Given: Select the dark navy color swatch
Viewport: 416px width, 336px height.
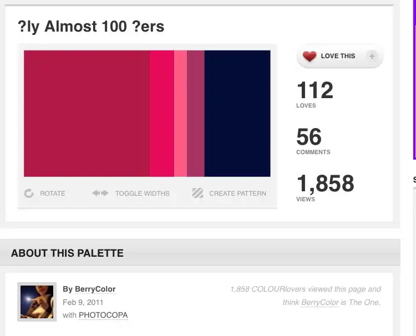Looking at the screenshot, I should (x=237, y=114).
